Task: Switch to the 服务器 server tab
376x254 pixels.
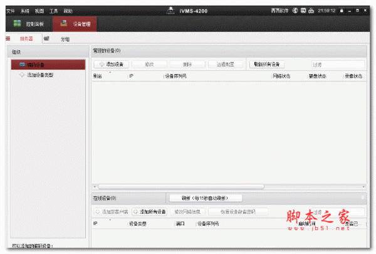Action: click(26, 39)
